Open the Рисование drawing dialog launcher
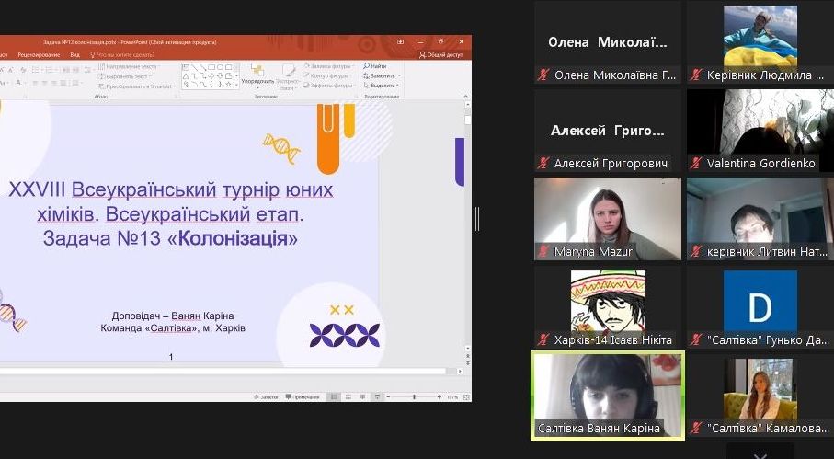The width and height of the screenshot is (834, 459). pyautogui.click(x=357, y=97)
